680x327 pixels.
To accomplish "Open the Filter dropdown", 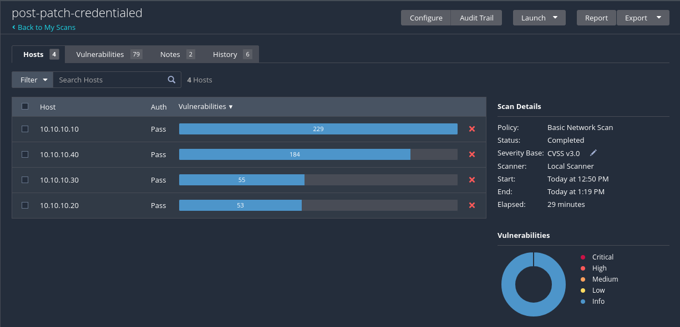I will pos(33,80).
